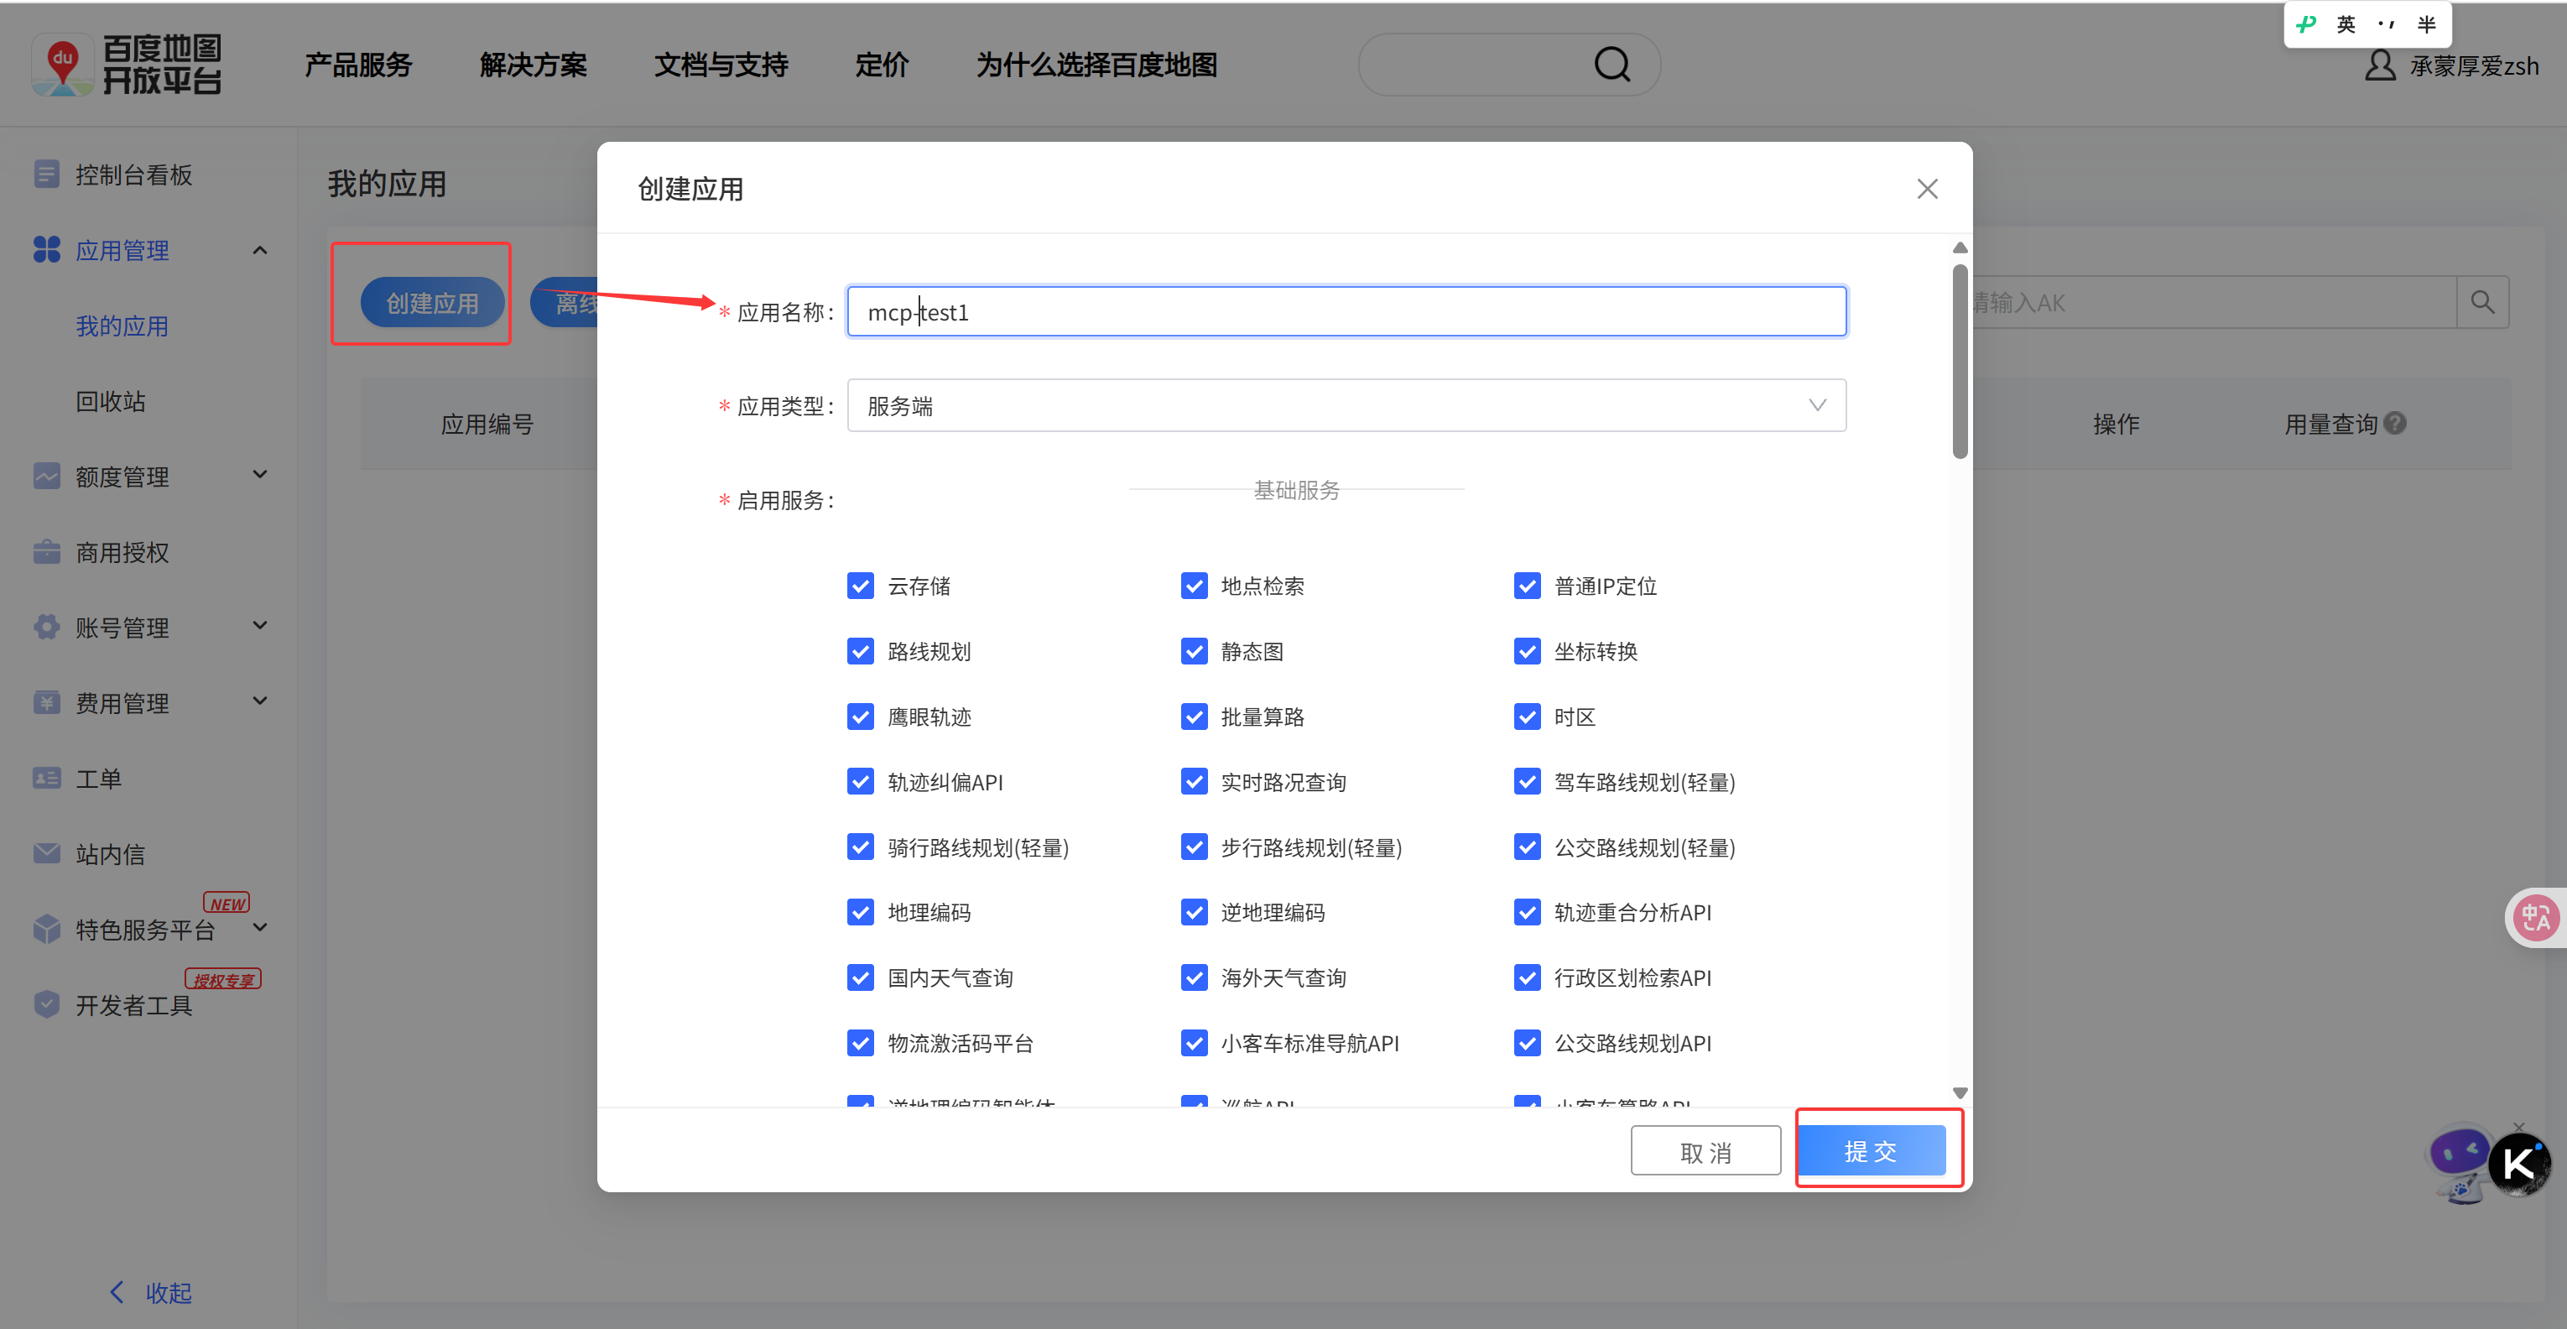Click the 取消 cancel button
This screenshot has height=1329, width=2567.
click(x=1705, y=1151)
